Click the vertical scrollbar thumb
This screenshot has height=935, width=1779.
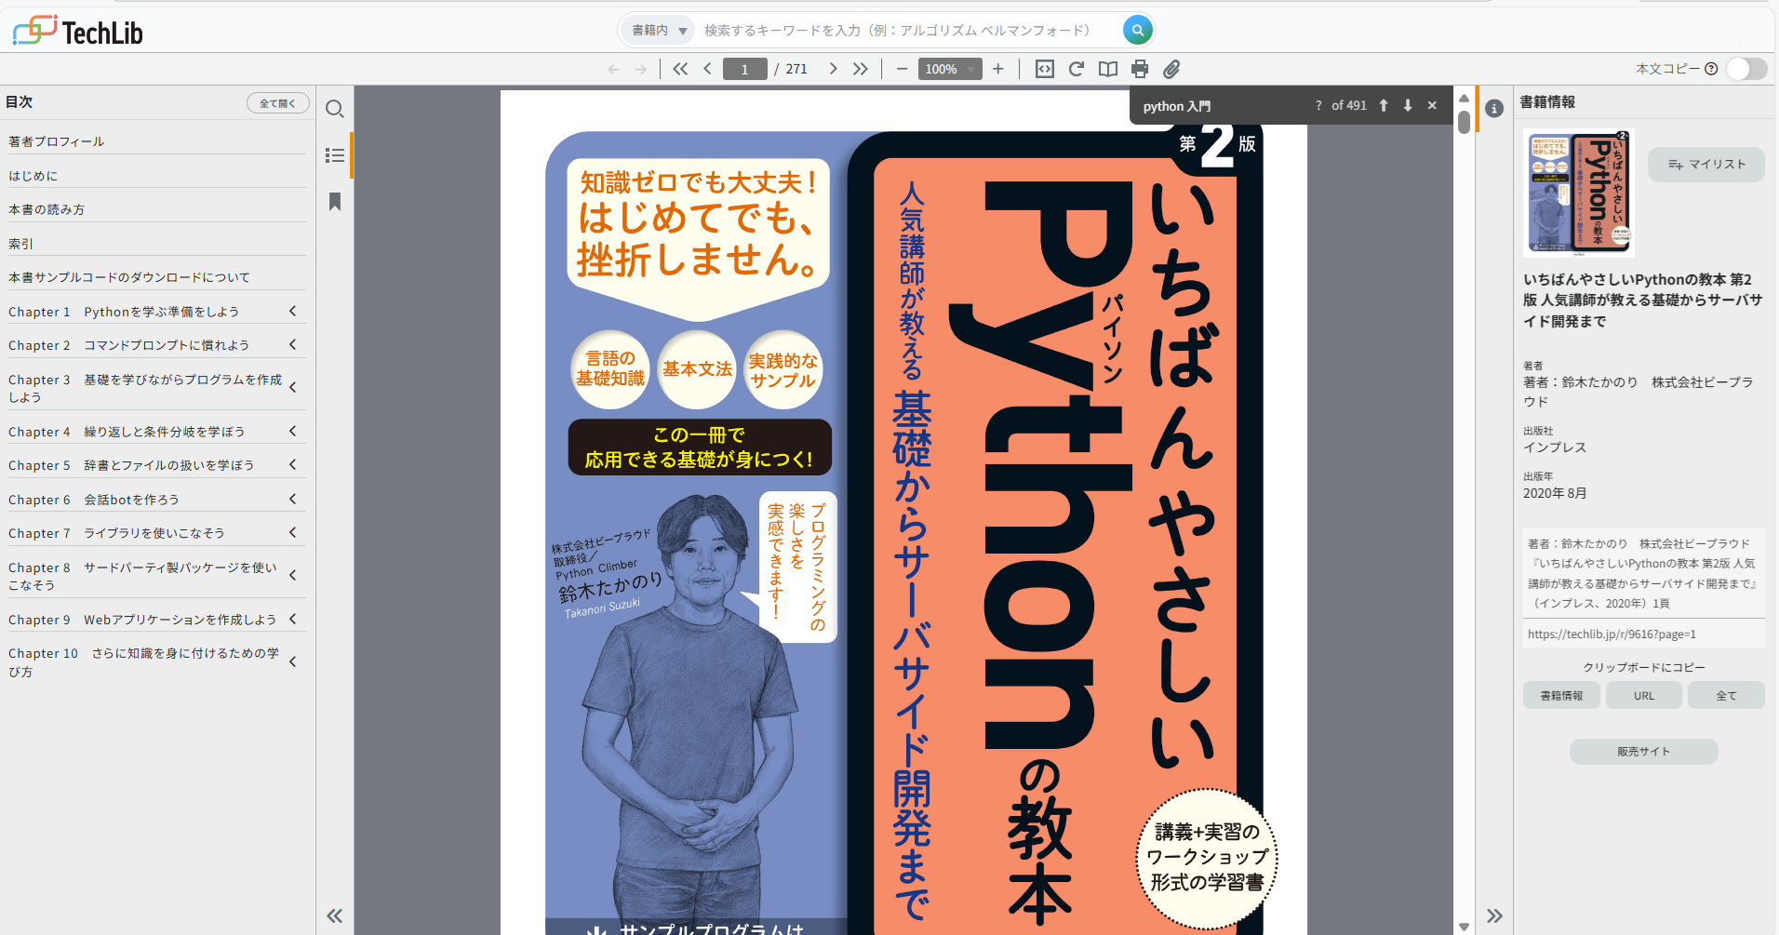tap(1465, 122)
